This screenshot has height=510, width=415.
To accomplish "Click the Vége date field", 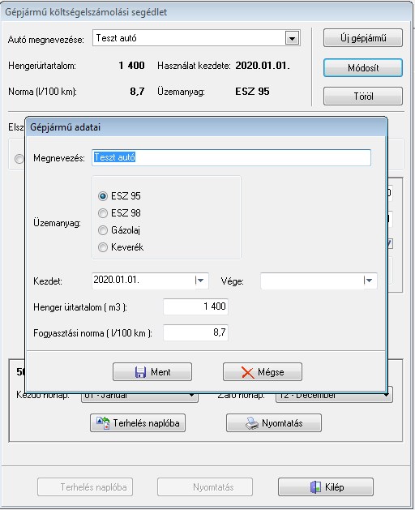I will pyautogui.click(x=312, y=281).
